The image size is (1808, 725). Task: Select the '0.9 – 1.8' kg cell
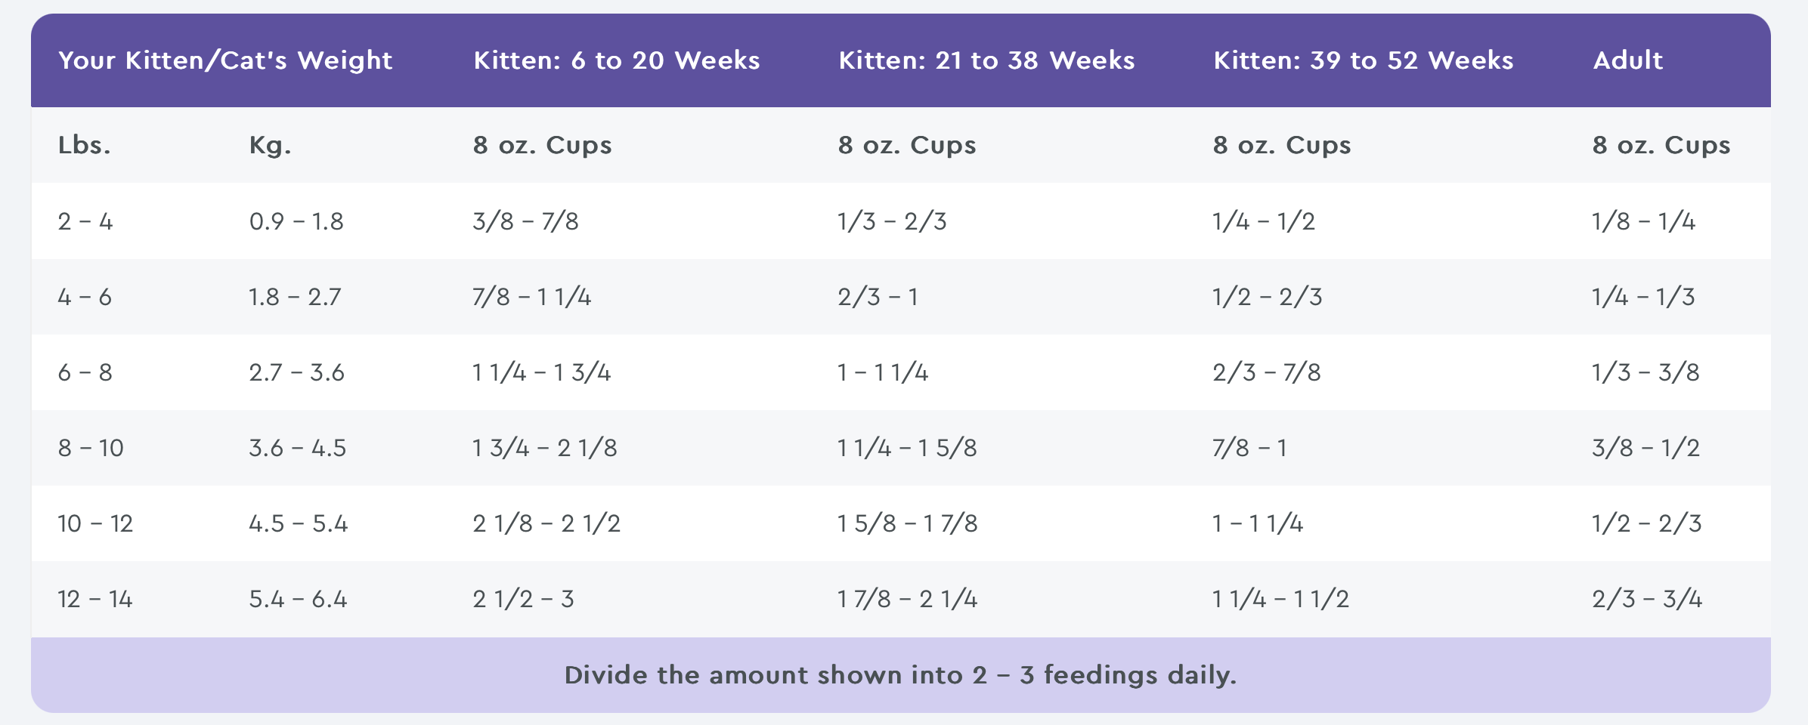[x=296, y=221]
